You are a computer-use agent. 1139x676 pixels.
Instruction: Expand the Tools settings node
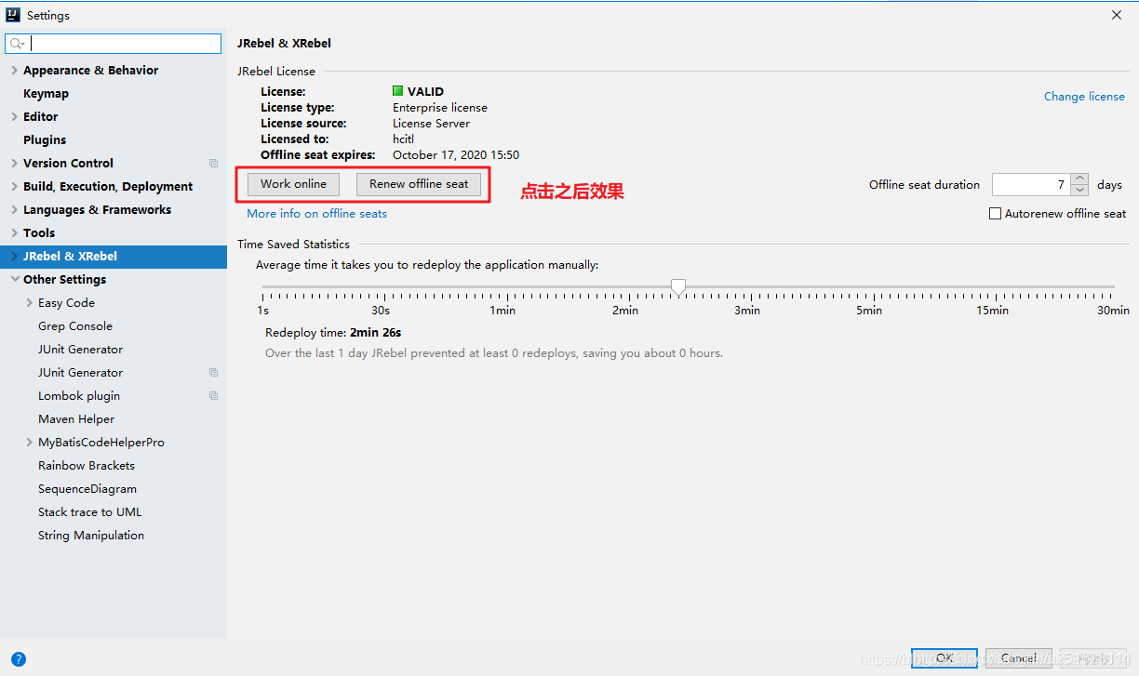14,233
